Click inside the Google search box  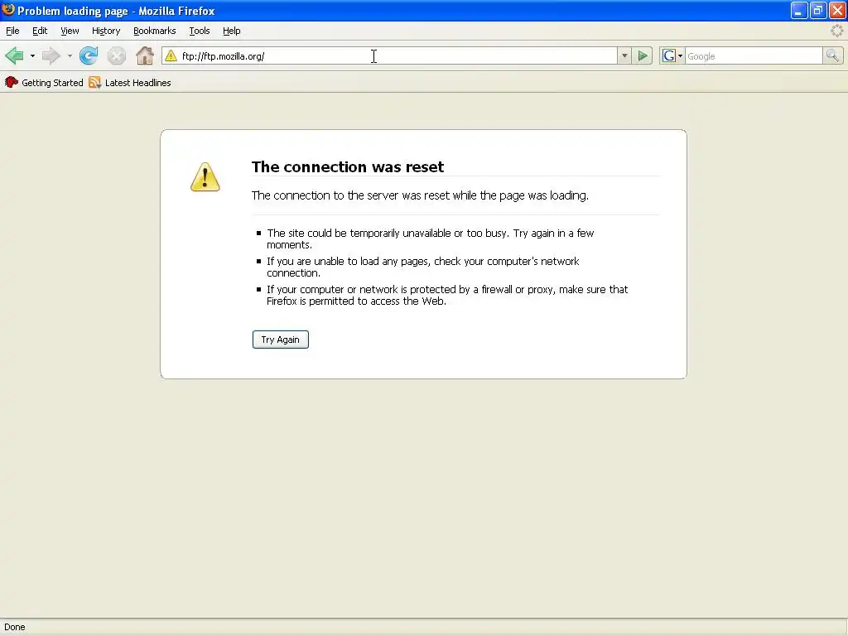754,55
